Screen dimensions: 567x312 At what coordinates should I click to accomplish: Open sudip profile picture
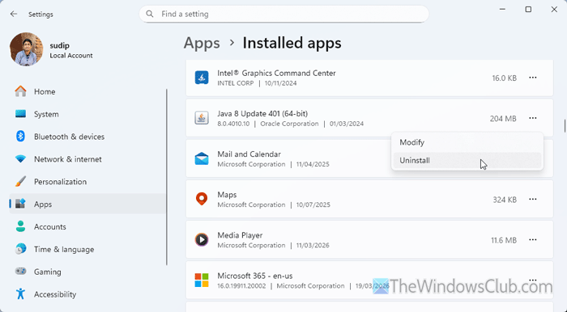(27, 49)
